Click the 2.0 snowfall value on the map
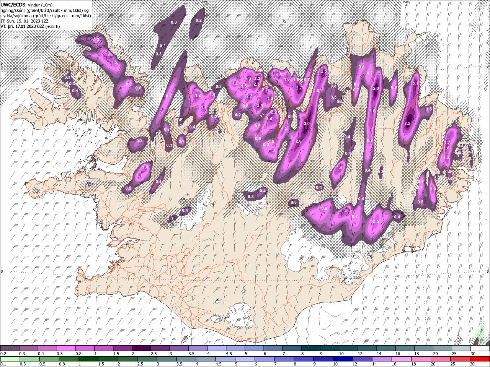 [x=299, y=141]
